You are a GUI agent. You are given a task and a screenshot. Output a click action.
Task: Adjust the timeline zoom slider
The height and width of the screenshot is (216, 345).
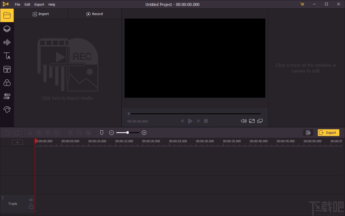[x=127, y=133]
